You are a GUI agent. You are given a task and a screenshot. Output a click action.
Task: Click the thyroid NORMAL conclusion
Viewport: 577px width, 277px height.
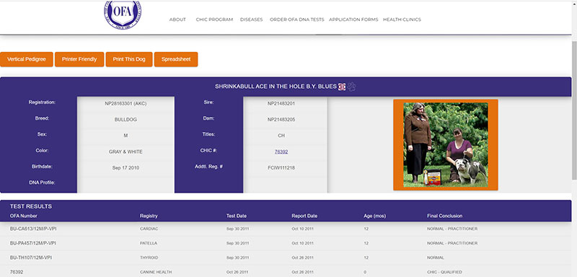(x=436, y=258)
